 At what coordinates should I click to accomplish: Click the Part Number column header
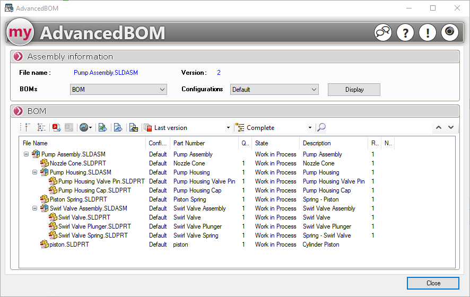click(204, 143)
